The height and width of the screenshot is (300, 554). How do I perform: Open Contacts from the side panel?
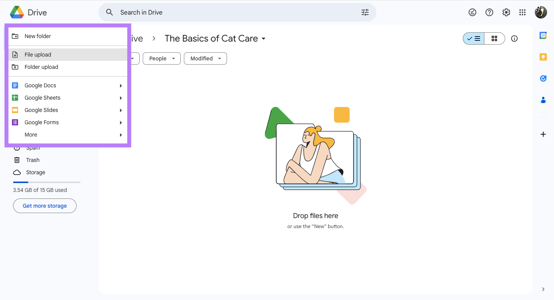click(543, 100)
